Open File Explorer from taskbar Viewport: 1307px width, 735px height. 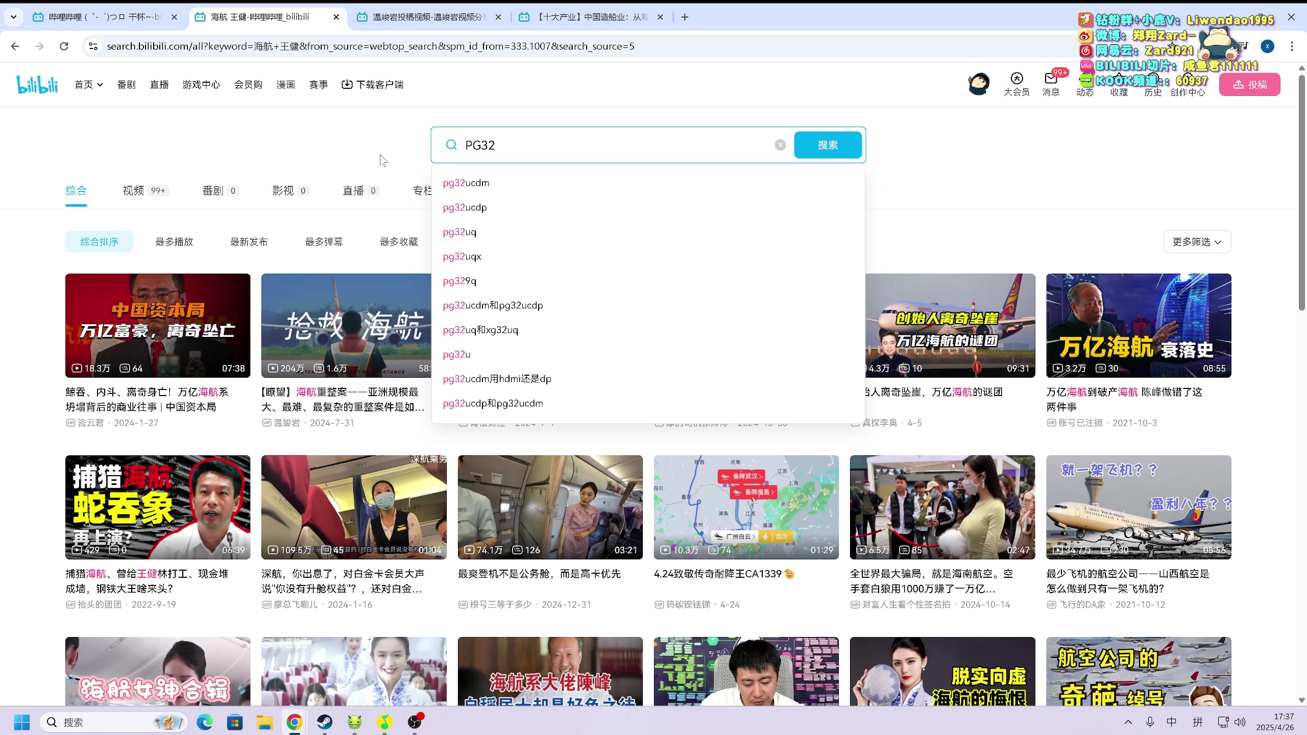coord(264,722)
